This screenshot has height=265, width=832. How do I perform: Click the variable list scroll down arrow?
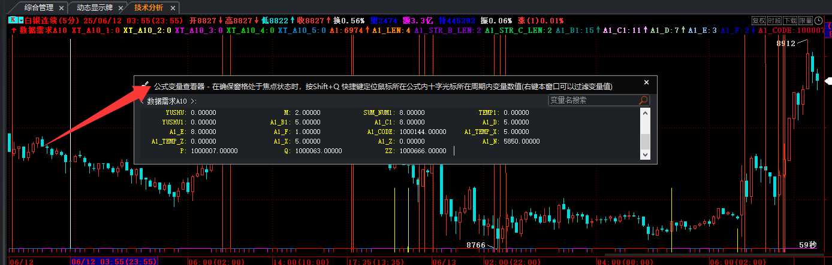[x=645, y=154]
